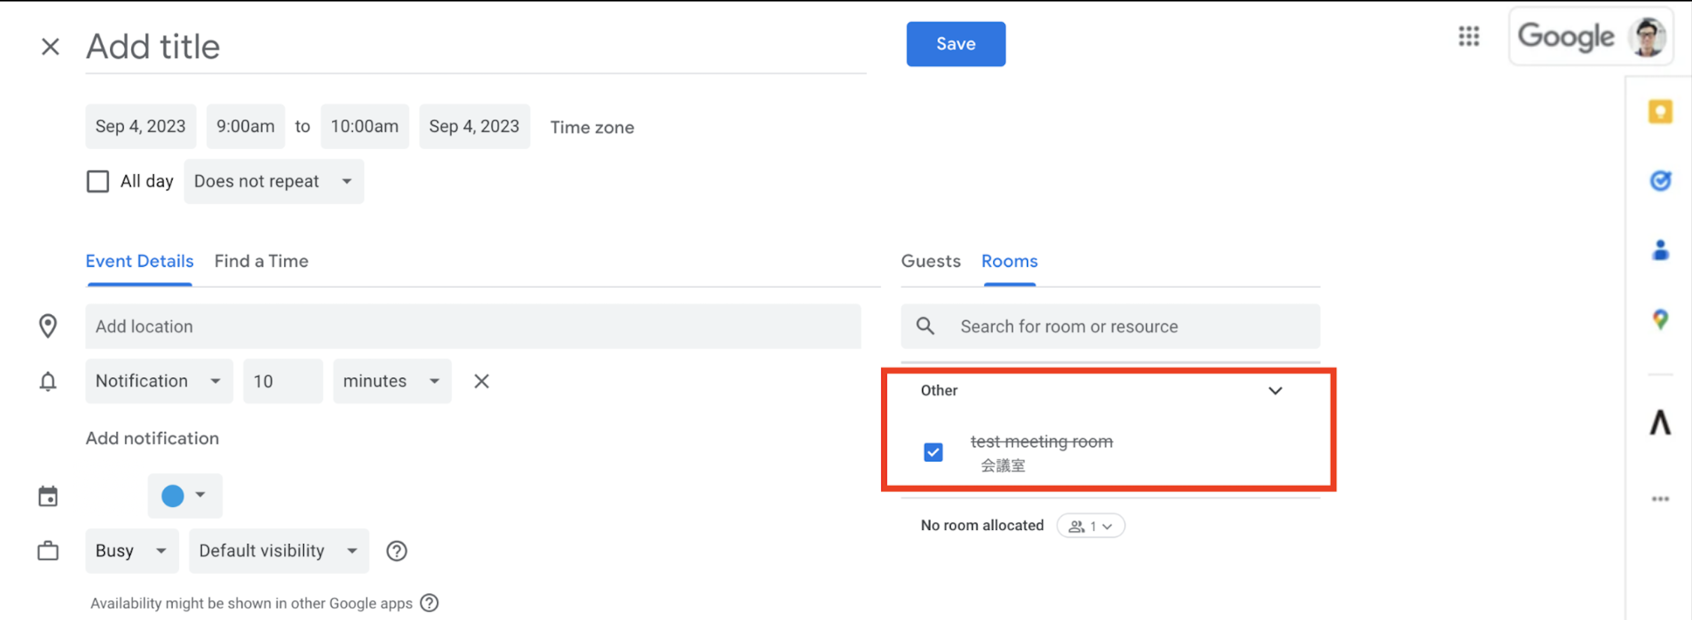The height and width of the screenshot is (620, 1692).
Task: Collapse the Other rooms section
Action: pyautogui.click(x=1275, y=390)
